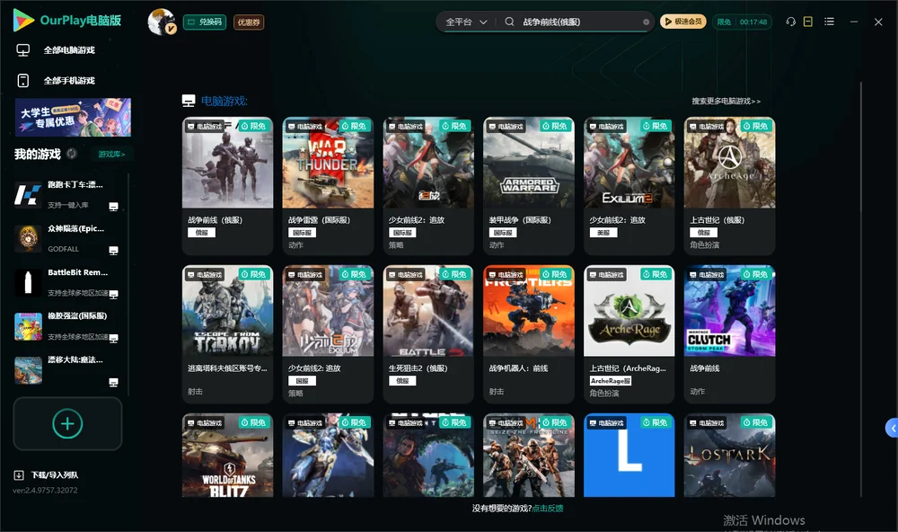This screenshot has width=898, height=532.
Task: Expand the blue side panel arrow
Action: tap(893, 429)
